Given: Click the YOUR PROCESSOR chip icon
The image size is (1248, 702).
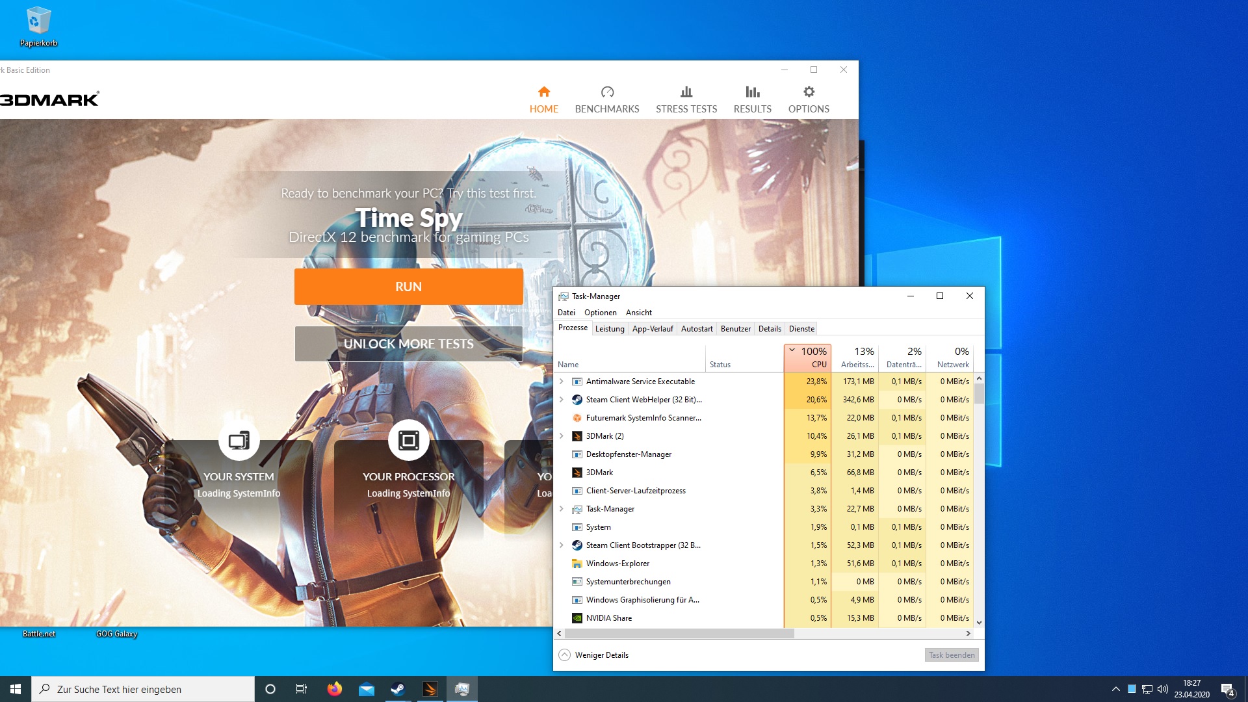Looking at the screenshot, I should [x=408, y=440].
